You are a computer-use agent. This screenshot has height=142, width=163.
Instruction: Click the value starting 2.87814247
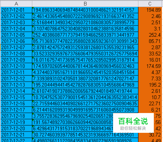[85, 47]
